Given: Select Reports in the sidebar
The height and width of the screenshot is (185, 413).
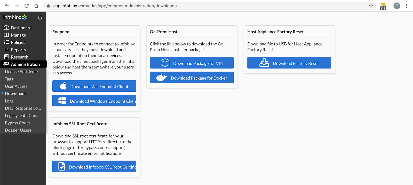Looking at the screenshot, I should click(x=18, y=50).
